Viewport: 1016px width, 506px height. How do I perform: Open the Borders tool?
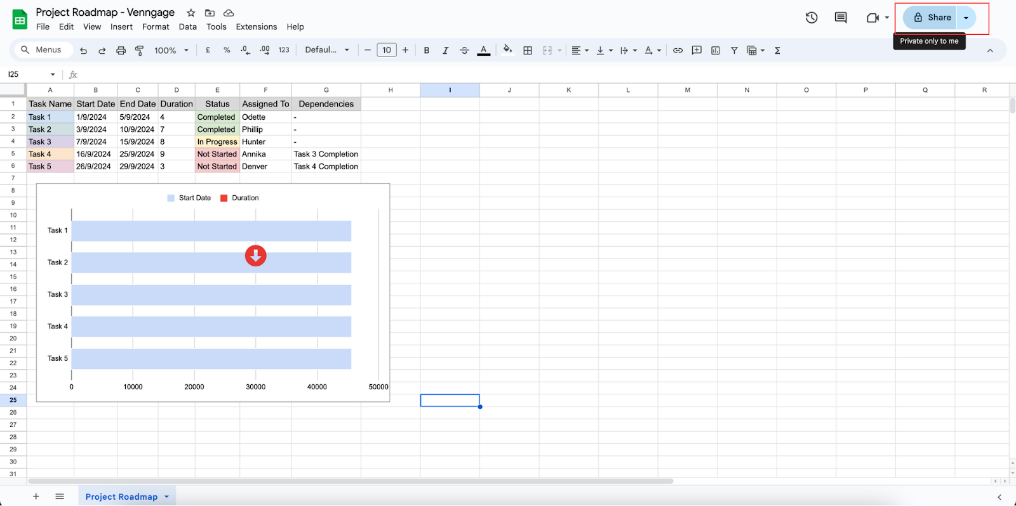click(x=528, y=50)
